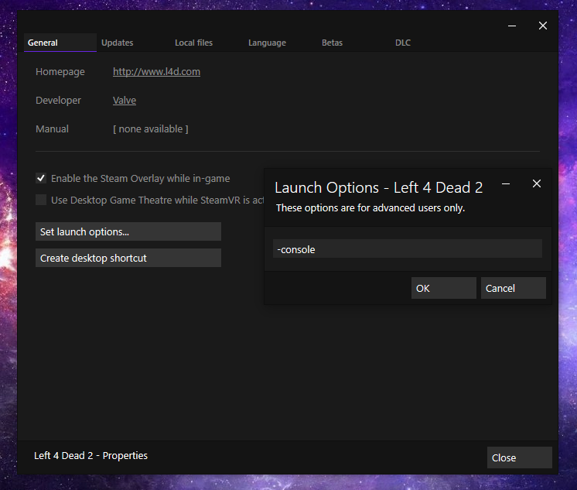
Task: Confirm launch options with OK
Action: tap(444, 288)
